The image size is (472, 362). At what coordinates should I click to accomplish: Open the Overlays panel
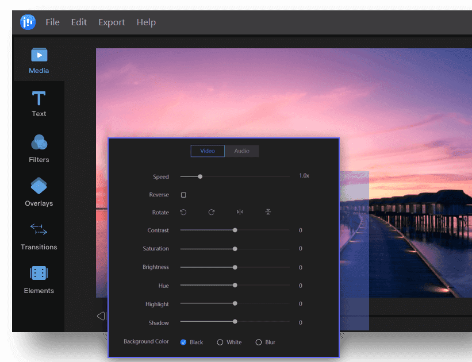tap(39, 192)
